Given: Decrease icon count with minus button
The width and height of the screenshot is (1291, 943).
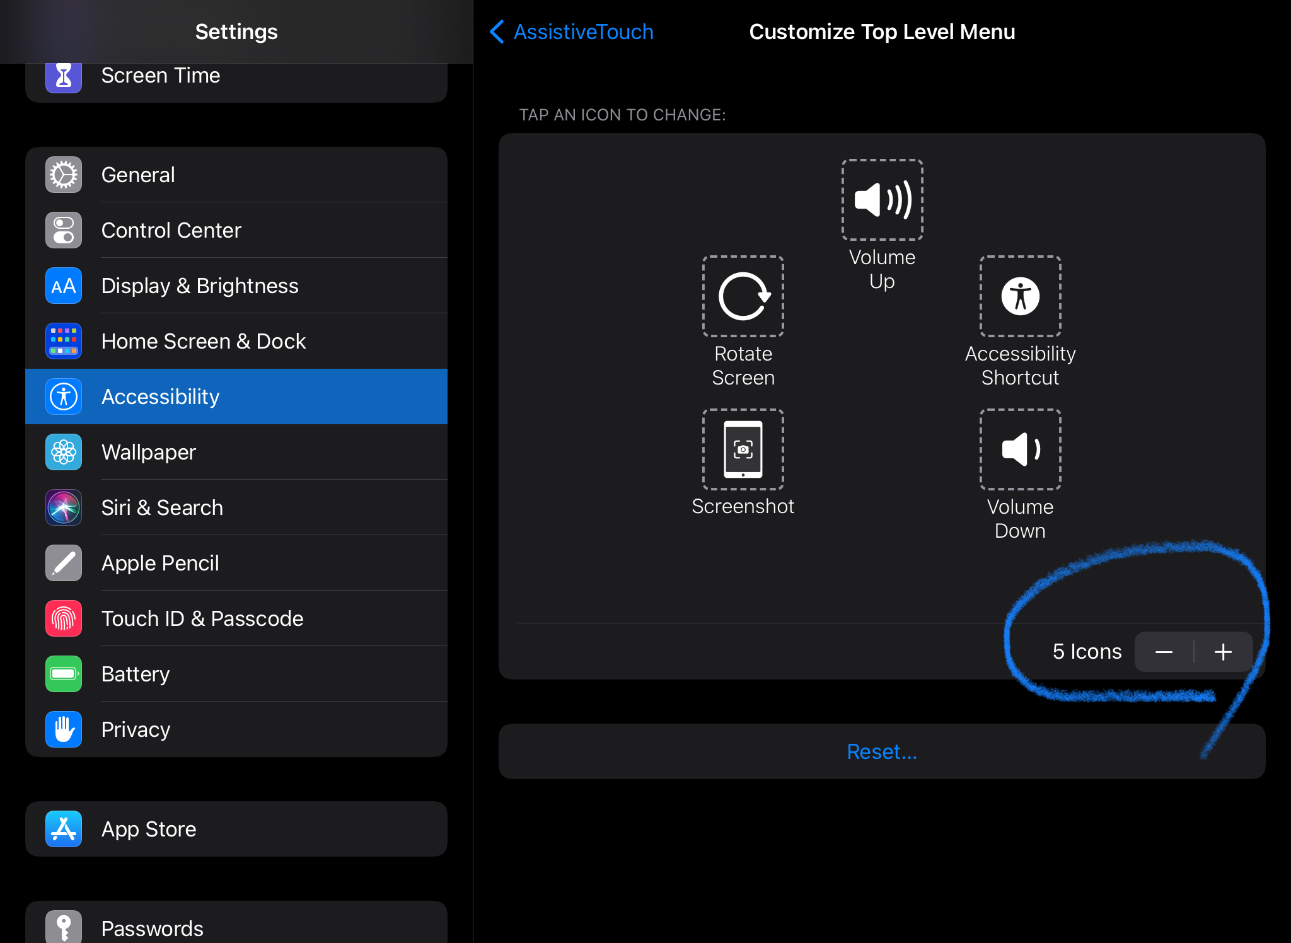Looking at the screenshot, I should tap(1164, 652).
